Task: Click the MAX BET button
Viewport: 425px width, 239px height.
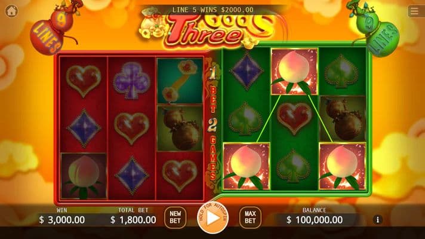Action: 250,217
